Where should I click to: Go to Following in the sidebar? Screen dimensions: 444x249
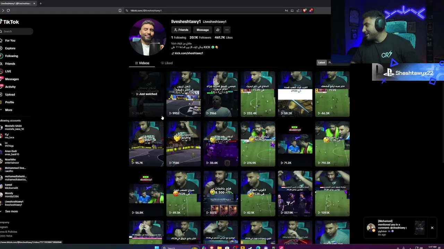11,56
